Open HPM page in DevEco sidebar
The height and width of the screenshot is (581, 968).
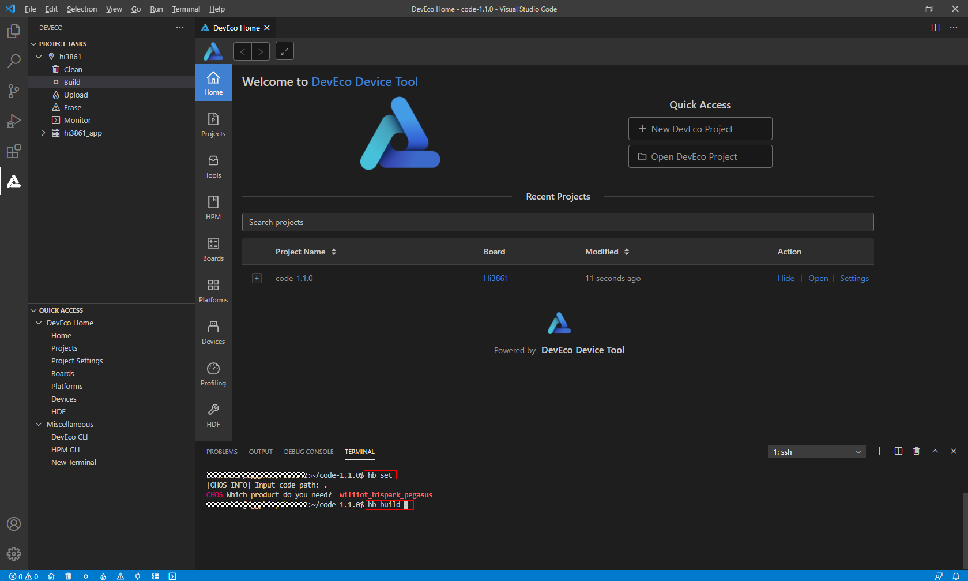pos(213,208)
